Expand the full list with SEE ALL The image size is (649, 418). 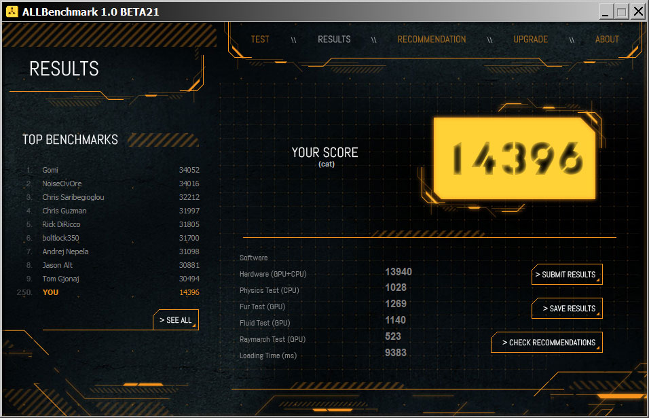point(175,320)
